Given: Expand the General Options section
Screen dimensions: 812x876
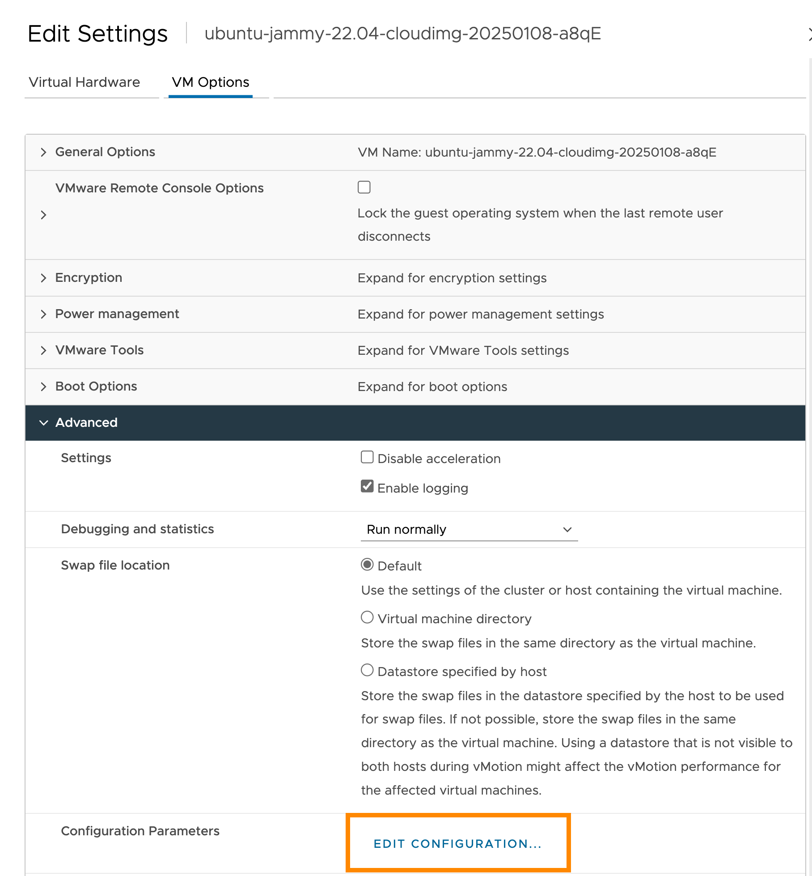Looking at the screenshot, I should (44, 152).
